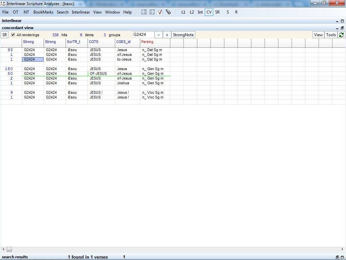Click the flashlight search icon
The image size is (346, 260).
tap(168, 12)
